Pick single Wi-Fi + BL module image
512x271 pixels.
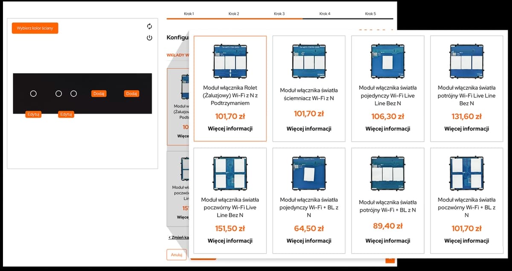click(308, 173)
